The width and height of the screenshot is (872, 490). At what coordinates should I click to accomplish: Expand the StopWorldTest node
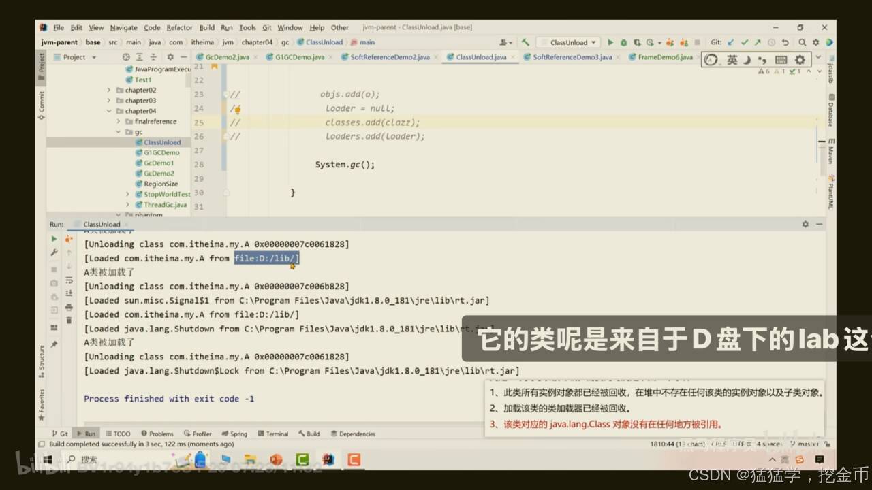(x=127, y=195)
